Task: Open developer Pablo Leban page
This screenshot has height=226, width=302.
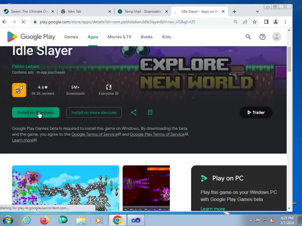Action: point(26,66)
